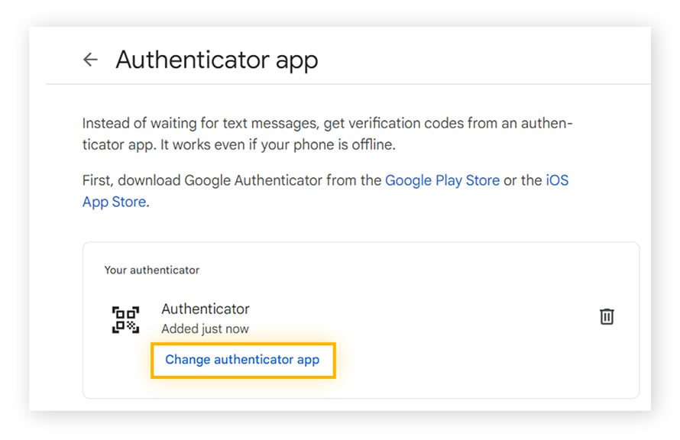Select the Your authenticator section label
This screenshot has height=440, width=680.
[x=151, y=270]
